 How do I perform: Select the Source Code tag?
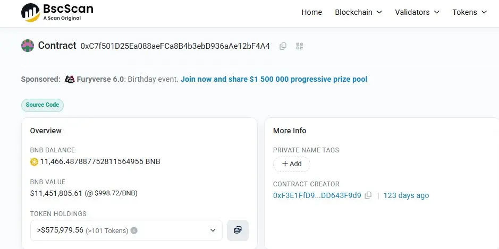(x=43, y=105)
